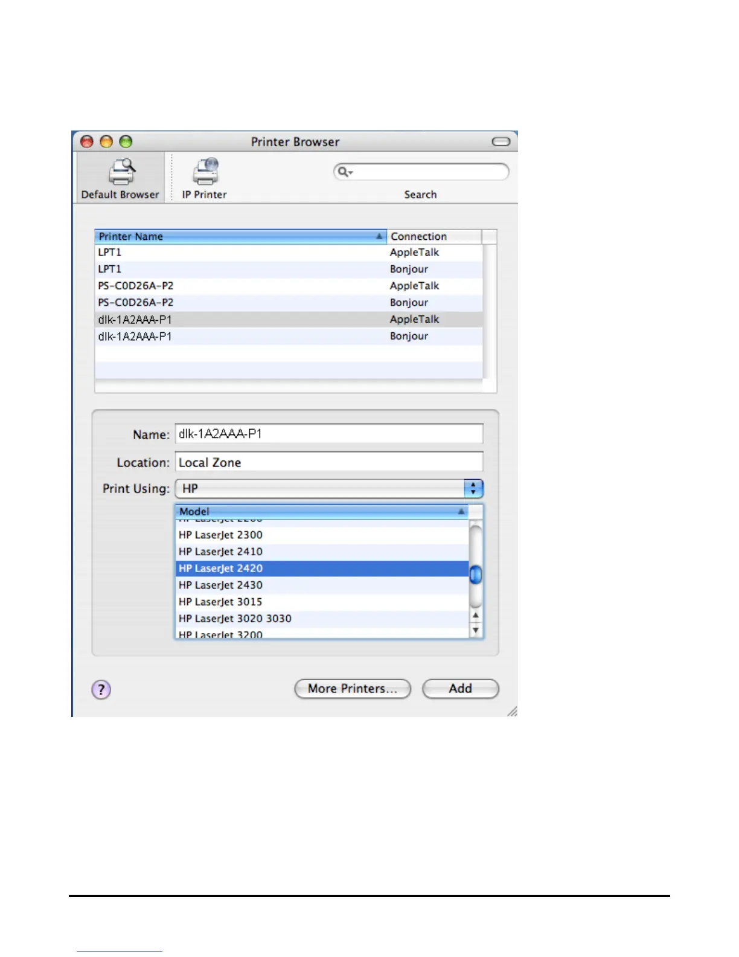Viewport: 739px width, 957px height.
Task: Click the Name input field
Action: coord(329,434)
